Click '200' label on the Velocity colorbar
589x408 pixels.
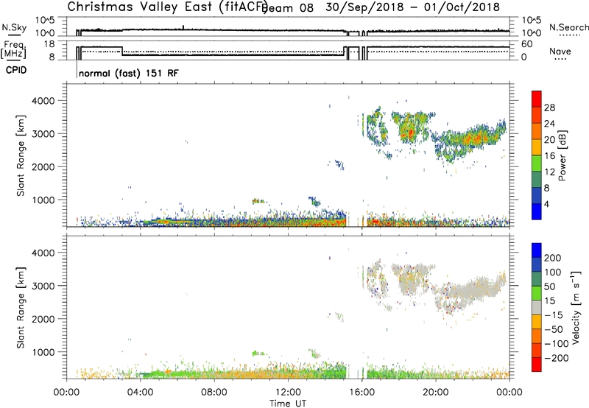coord(553,258)
